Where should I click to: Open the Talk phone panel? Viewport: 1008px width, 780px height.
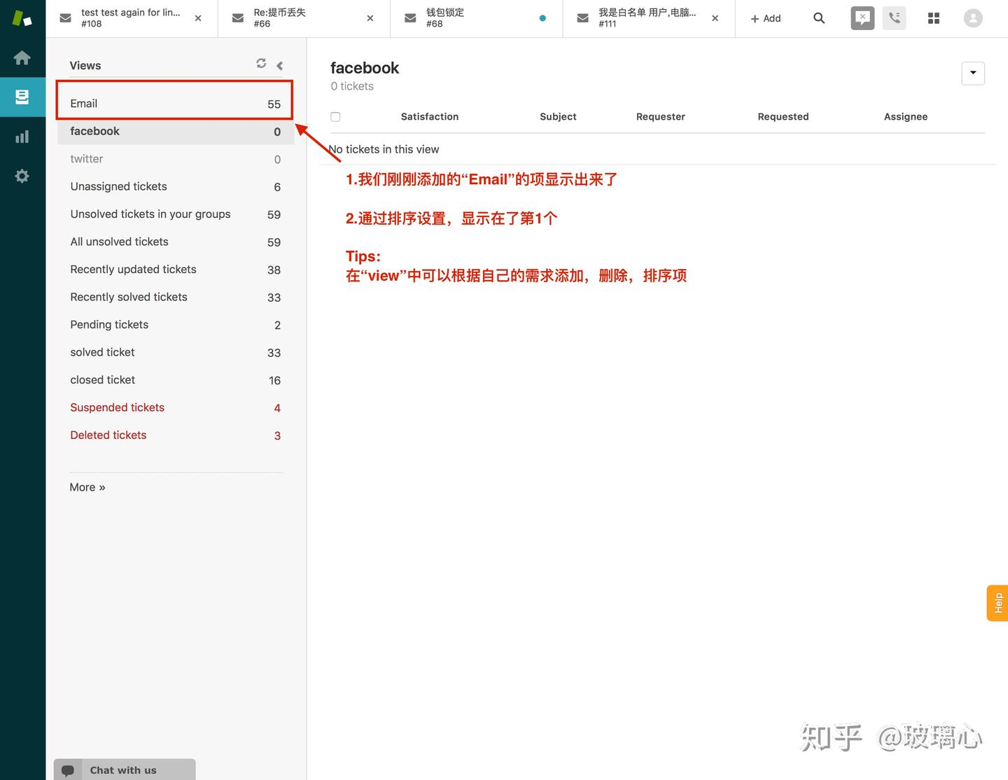point(894,18)
